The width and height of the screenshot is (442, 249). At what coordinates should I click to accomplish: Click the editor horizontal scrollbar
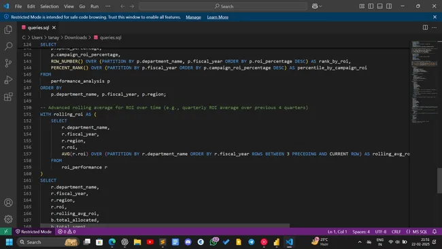[x=165, y=226]
